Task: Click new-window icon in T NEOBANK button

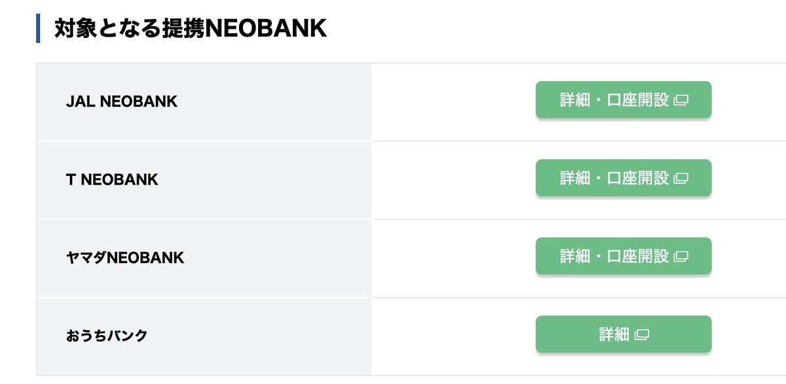Action: [x=681, y=179]
